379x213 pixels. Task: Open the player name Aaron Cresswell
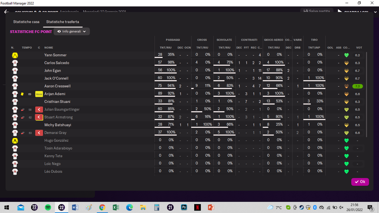click(57, 86)
